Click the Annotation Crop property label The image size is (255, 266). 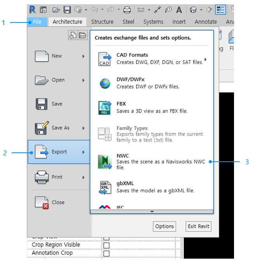pyautogui.click(x=52, y=253)
